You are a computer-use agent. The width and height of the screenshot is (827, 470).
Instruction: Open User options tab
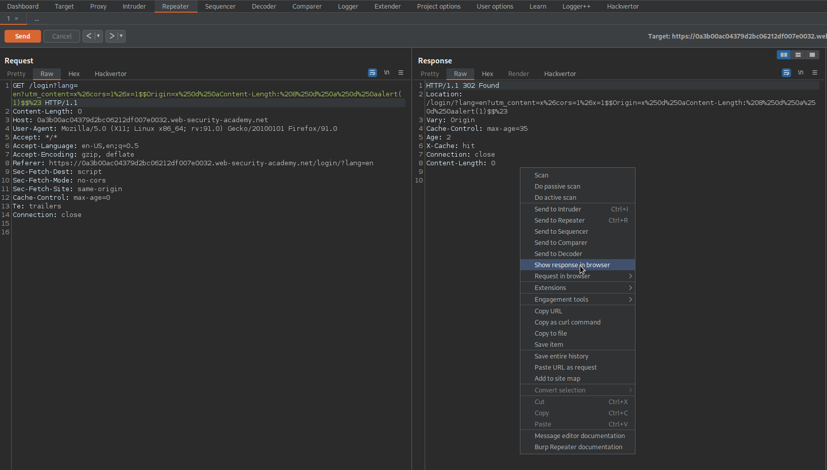click(x=495, y=7)
